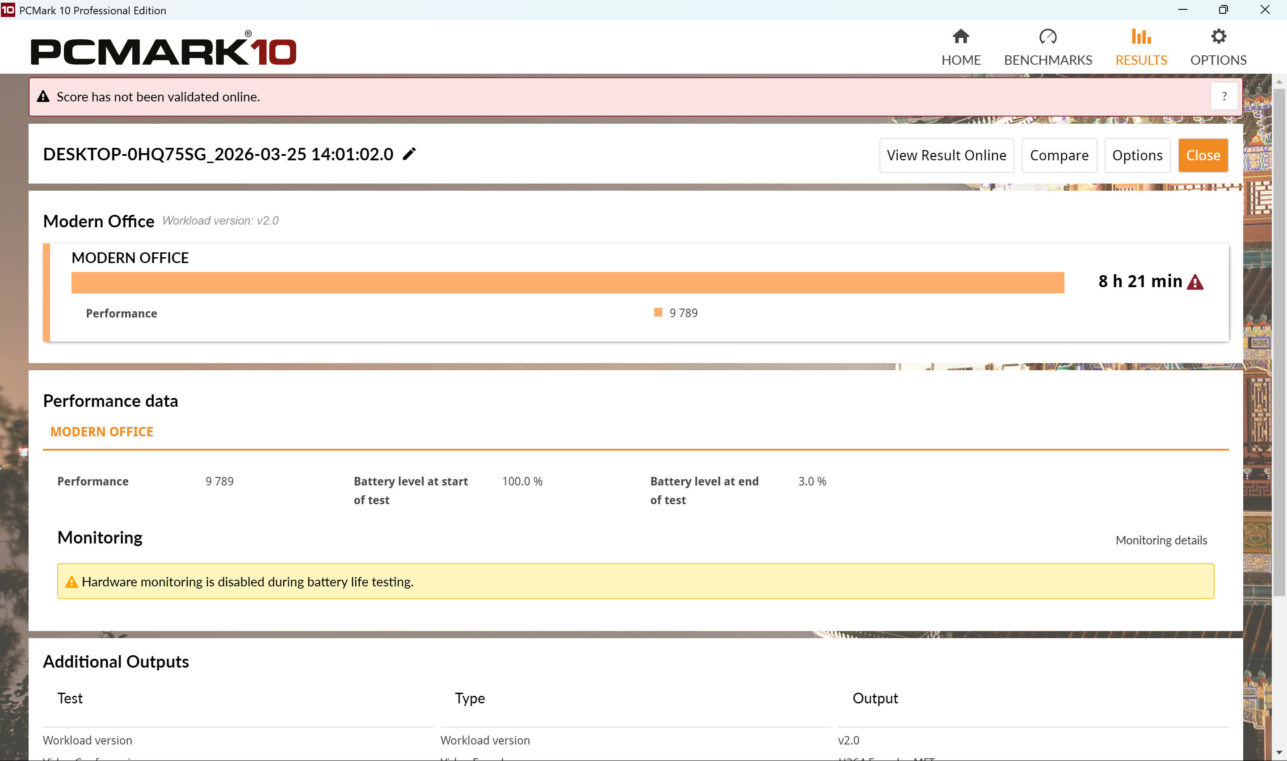Viewport: 1287px width, 761px height.
Task: Click the vertical scrollbar thumb
Action: point(1279,343)
